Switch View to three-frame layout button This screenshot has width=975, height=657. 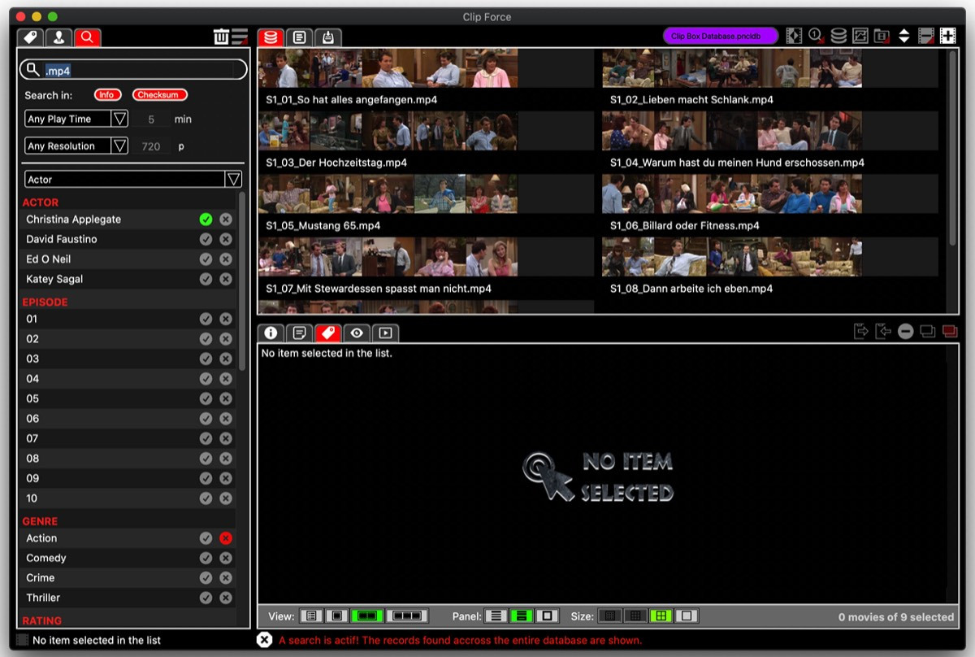(407, 616)
